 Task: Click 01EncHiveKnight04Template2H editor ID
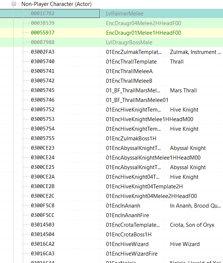pos(144,186)
